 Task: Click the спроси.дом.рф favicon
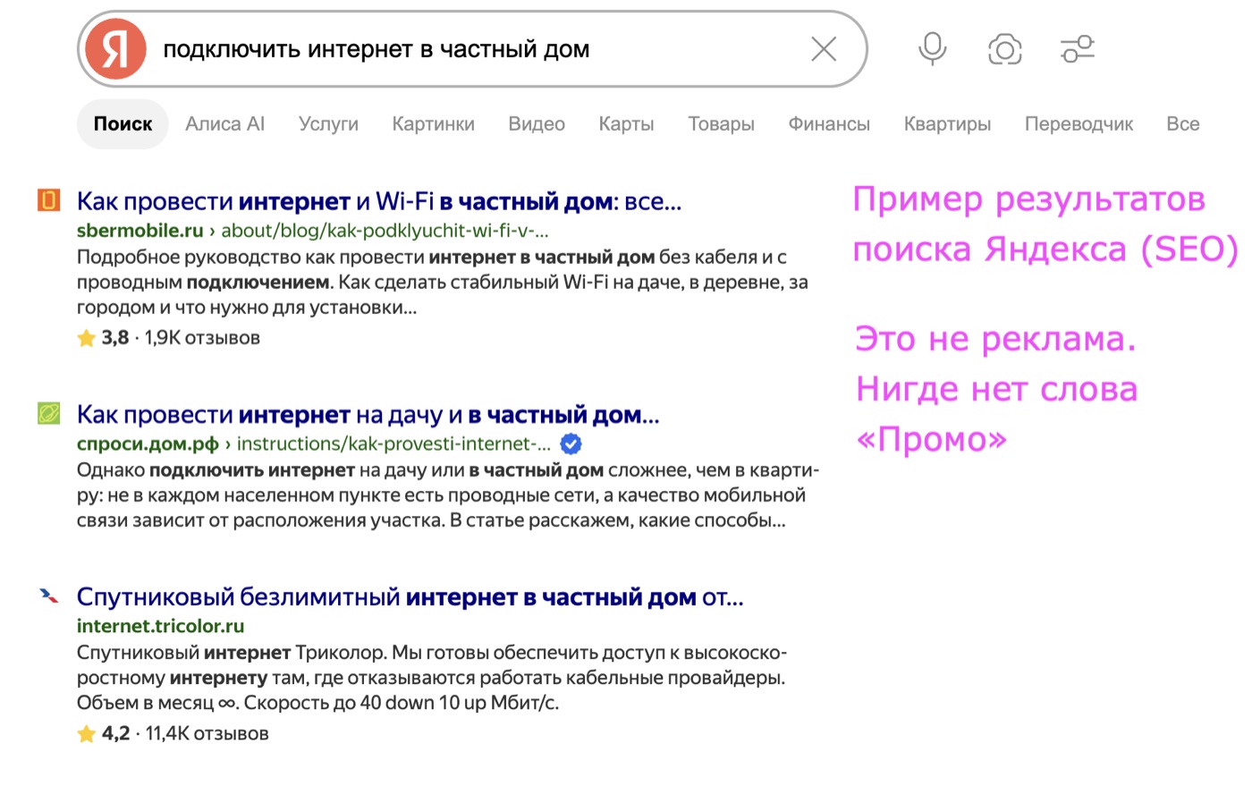[x=48, y=413]
